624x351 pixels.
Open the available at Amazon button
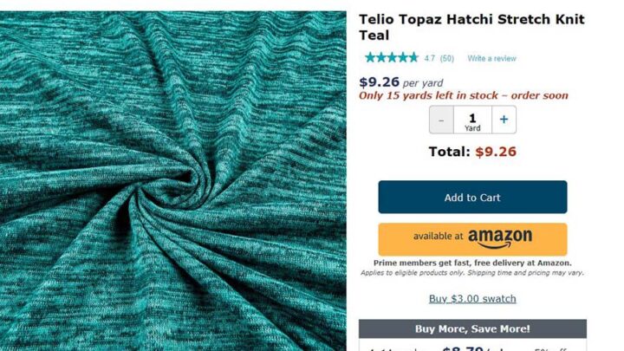point(472,239)
